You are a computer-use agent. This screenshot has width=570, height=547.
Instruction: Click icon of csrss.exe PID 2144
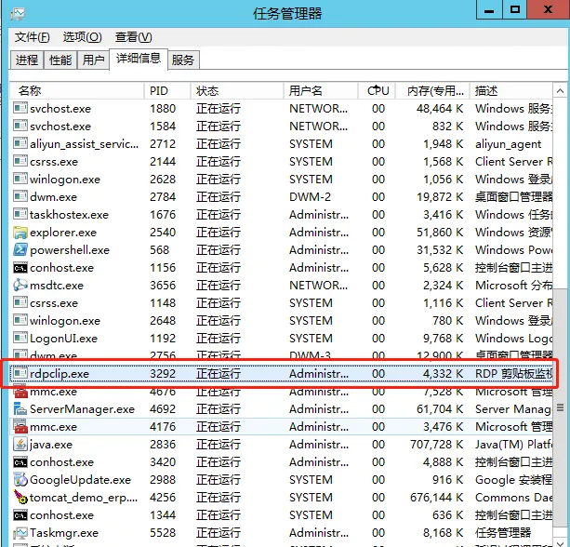point(20,161)
